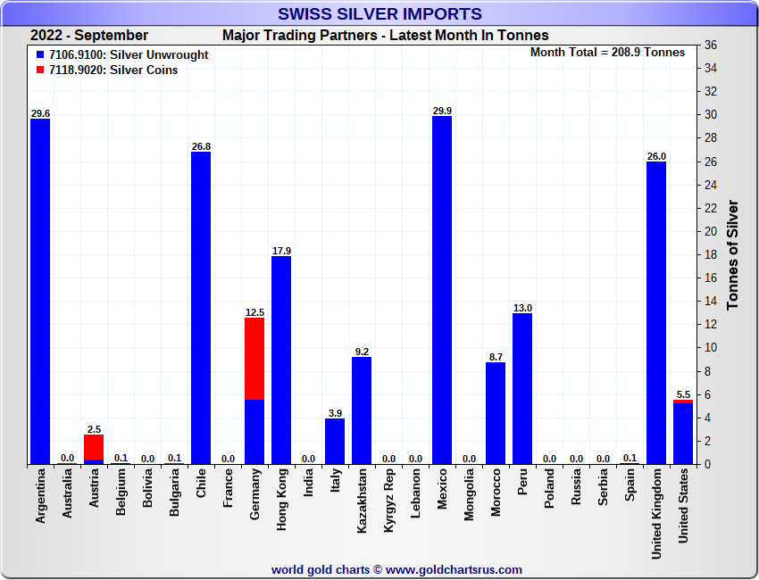Click the 'Bulgaria' axis label
This screenshot has width=759, height=580.
[174, 493]
